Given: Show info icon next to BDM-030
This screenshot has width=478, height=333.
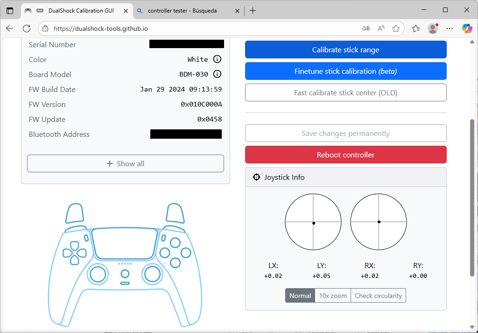Looking at the screenshot, I should 217,74.
